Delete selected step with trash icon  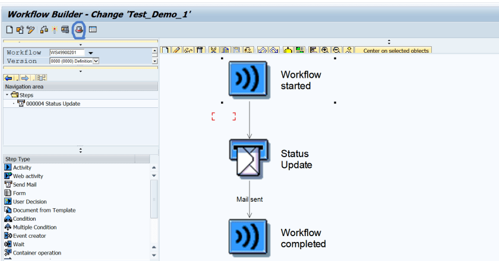pos(200,50)
